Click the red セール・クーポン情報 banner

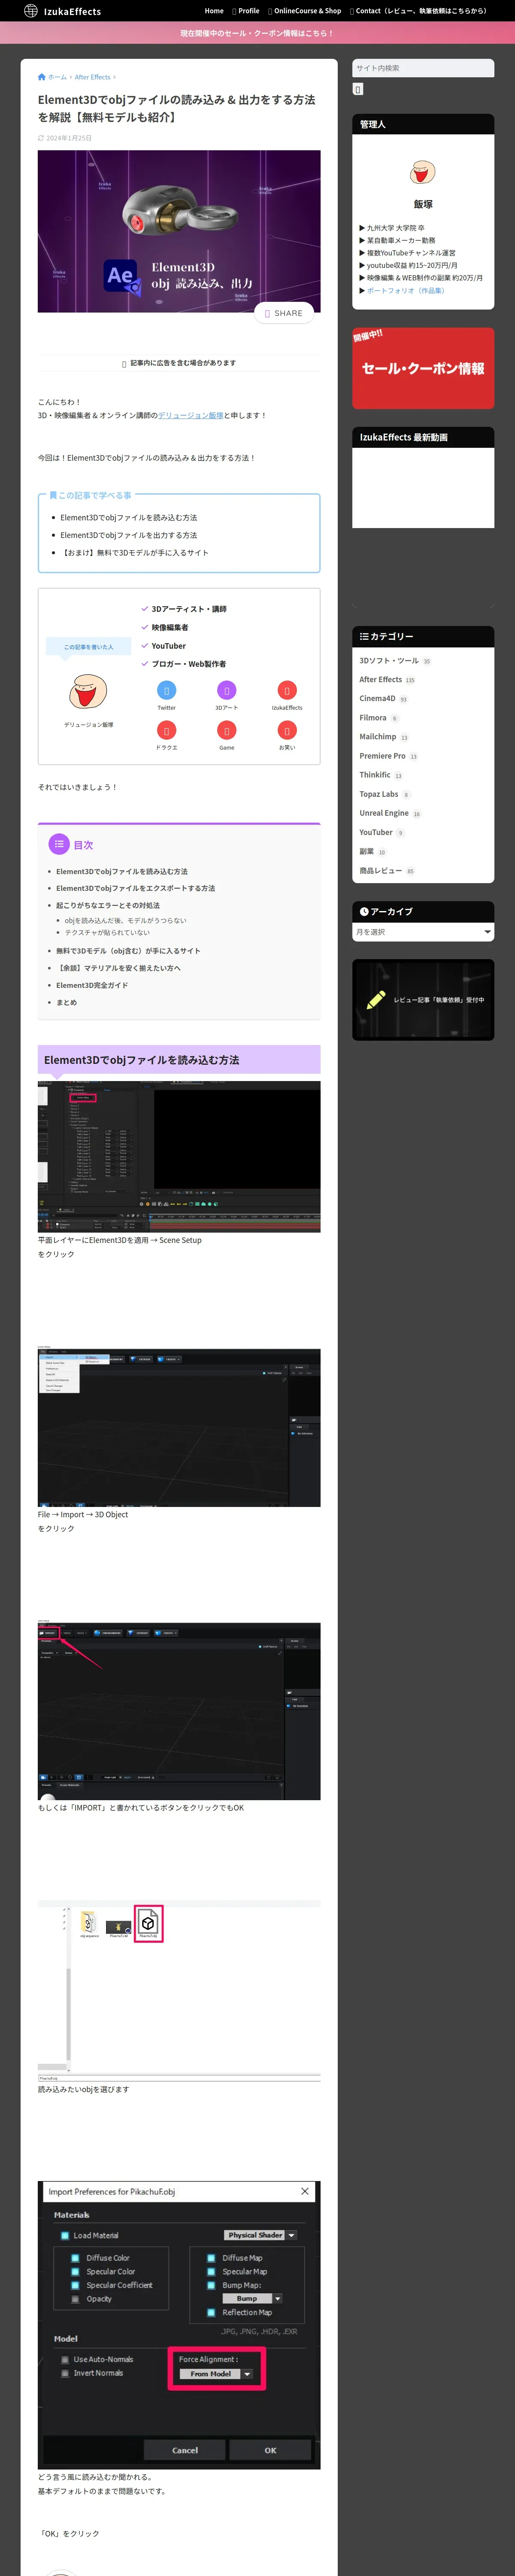click(423, 368)
